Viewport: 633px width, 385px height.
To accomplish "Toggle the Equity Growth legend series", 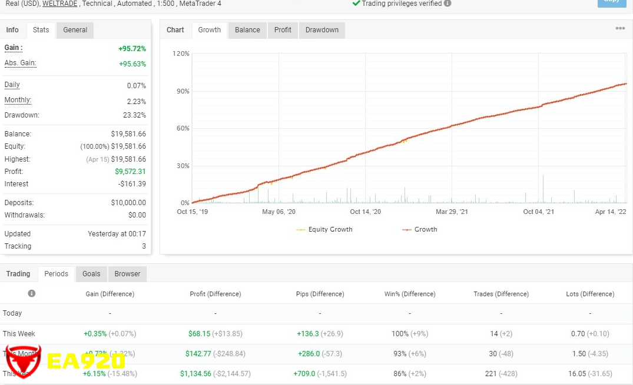I will (324, 229).
